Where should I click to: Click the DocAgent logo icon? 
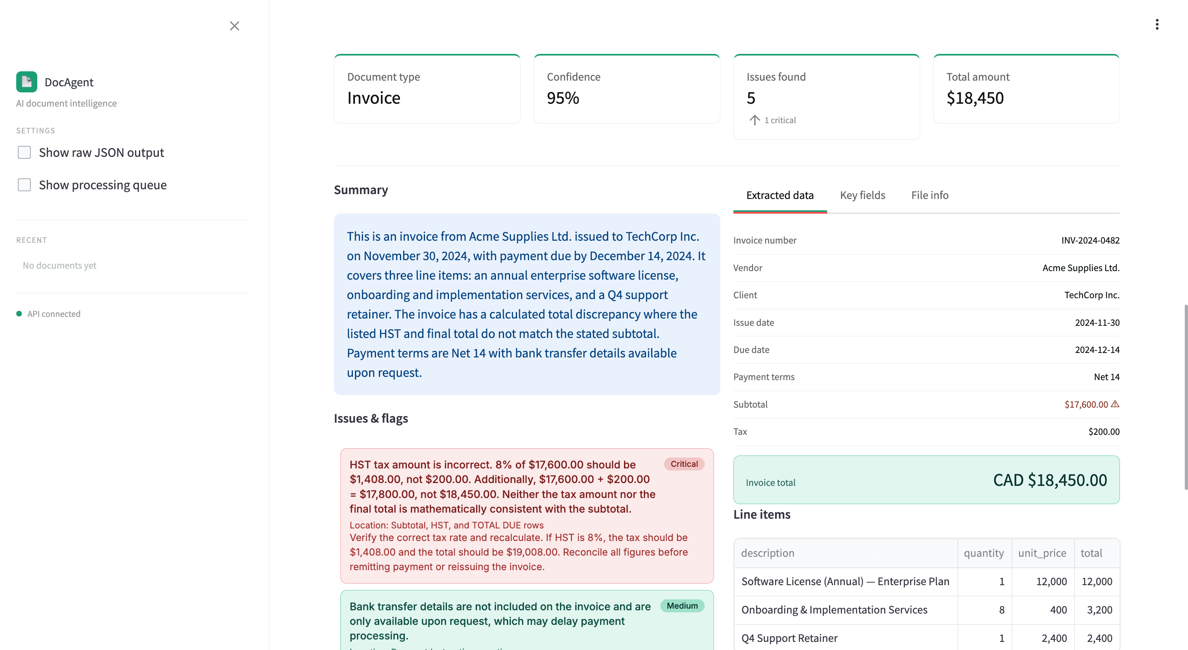click(x=27, y=81)
